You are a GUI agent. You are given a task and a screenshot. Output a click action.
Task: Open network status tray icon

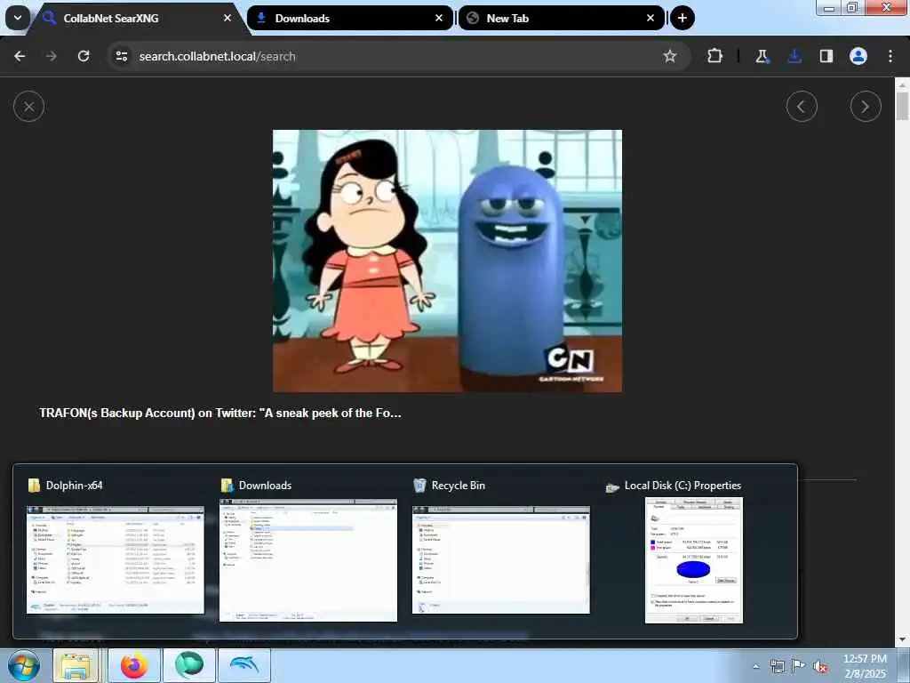tap(778, 666)
